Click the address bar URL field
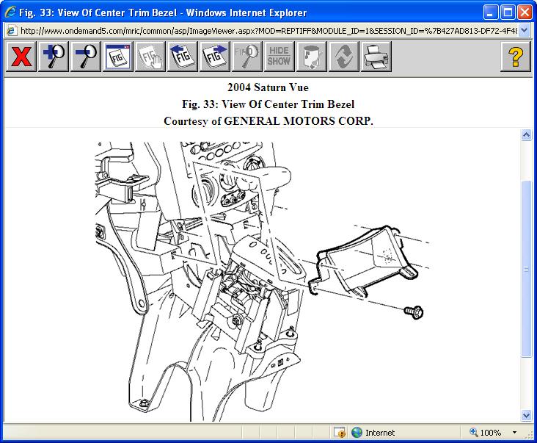Viewport: 537px width, 443px height. tap(268, 31)
